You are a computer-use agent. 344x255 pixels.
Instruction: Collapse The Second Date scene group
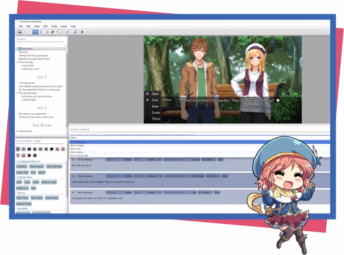17,93
